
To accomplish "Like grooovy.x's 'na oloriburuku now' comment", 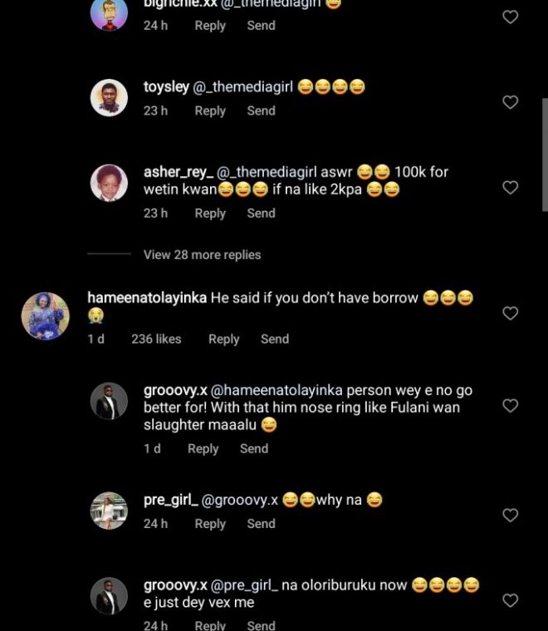I will click(x=511, y=599).
